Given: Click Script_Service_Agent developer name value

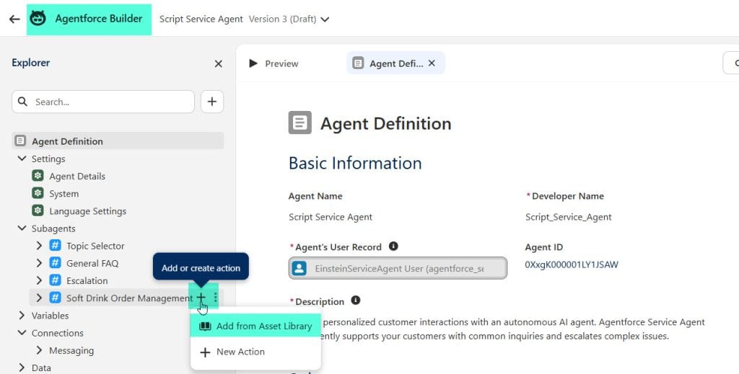Looking at the screenshot, I should [x=569, y=217].
